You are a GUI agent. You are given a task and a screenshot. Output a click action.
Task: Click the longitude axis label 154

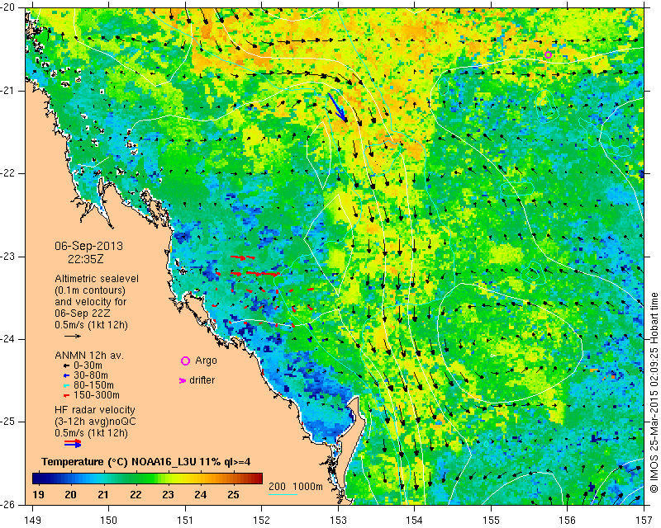tap(415, 521)
